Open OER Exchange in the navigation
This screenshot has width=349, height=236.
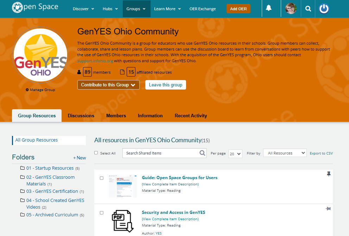coord(203,9)
